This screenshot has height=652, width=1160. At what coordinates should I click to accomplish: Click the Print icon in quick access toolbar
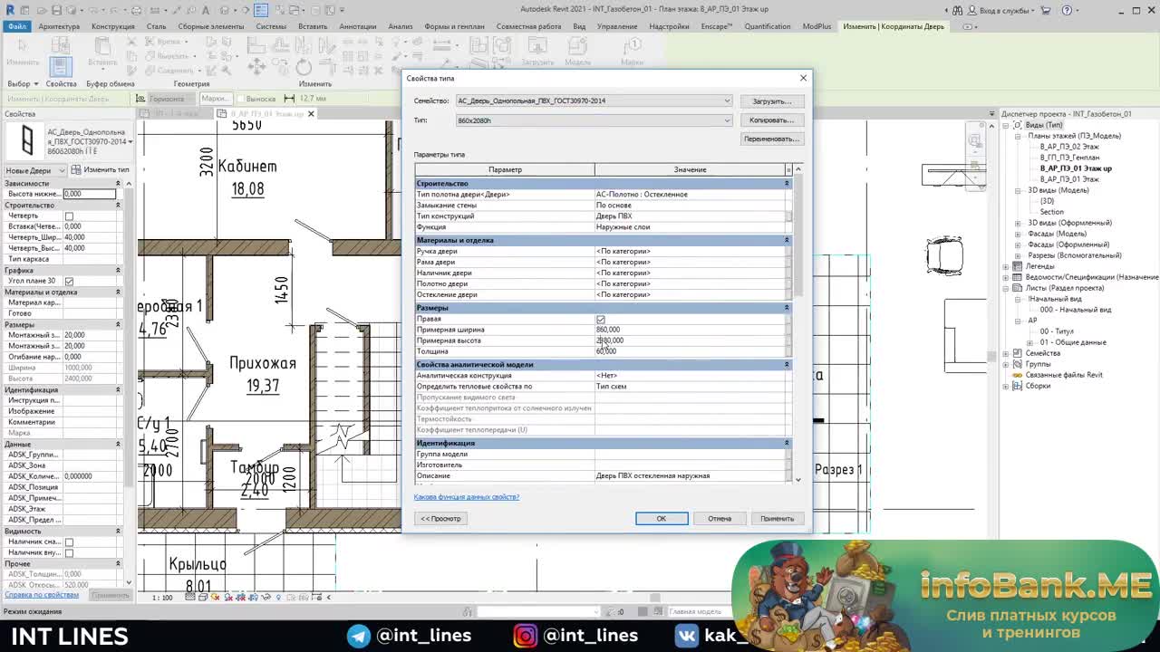point(137,10)
